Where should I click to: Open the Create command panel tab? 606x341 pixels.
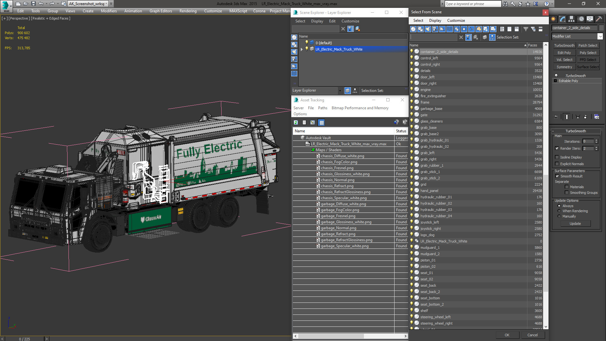[554, 19]
